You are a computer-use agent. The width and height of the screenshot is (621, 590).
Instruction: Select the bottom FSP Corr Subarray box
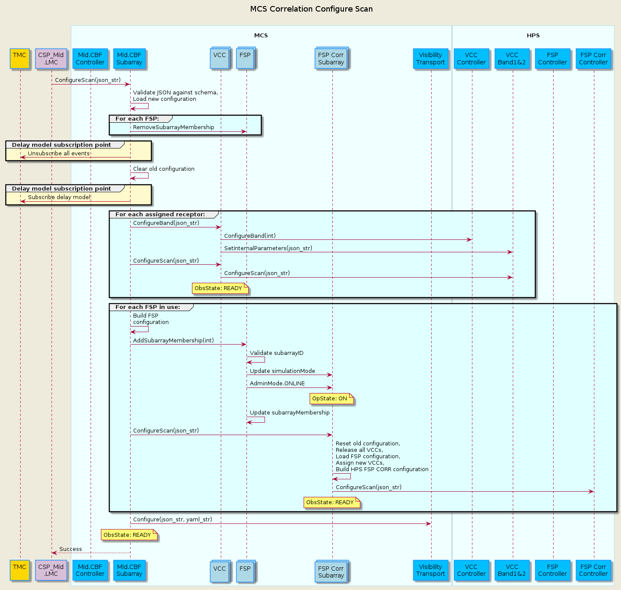(332, 571)
